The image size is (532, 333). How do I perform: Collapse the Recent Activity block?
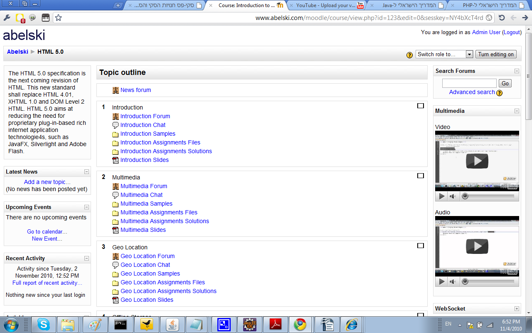click(x=86, y=258)
